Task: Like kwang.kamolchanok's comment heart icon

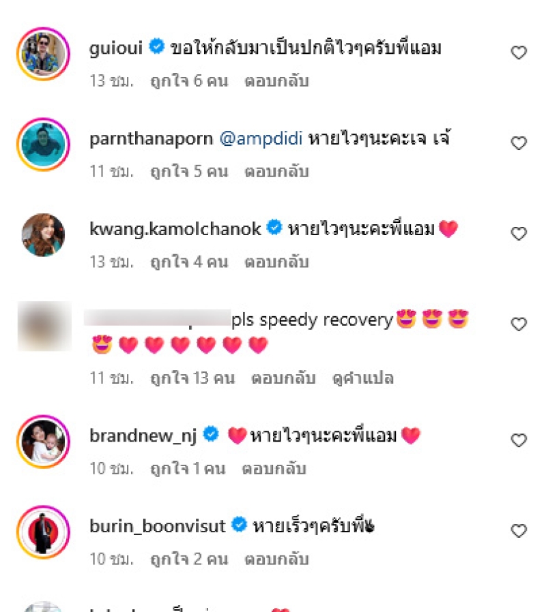Action: click(x=519, y=233)
